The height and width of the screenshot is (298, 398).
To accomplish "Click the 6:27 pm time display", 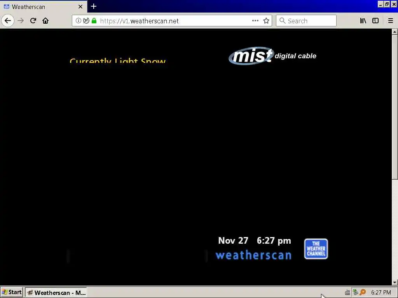I will pyautogui.click(x=274, y=241).
